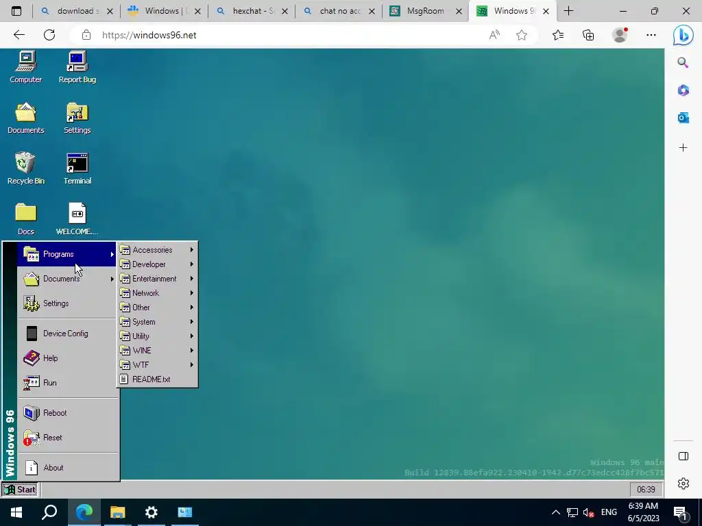The width and height of the screenshot is (702, 526).
Task: Open Settings from the Start menu
Action: pyautogui.click(x=66, y=303)
